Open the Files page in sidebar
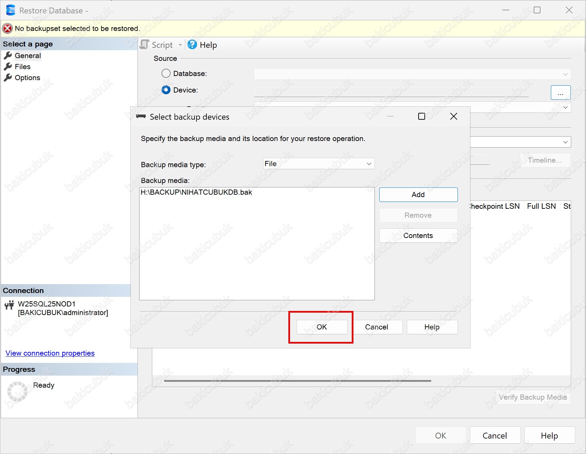 coord(22,67)
